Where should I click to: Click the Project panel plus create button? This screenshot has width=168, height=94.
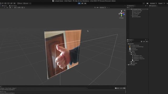(128, 42)
